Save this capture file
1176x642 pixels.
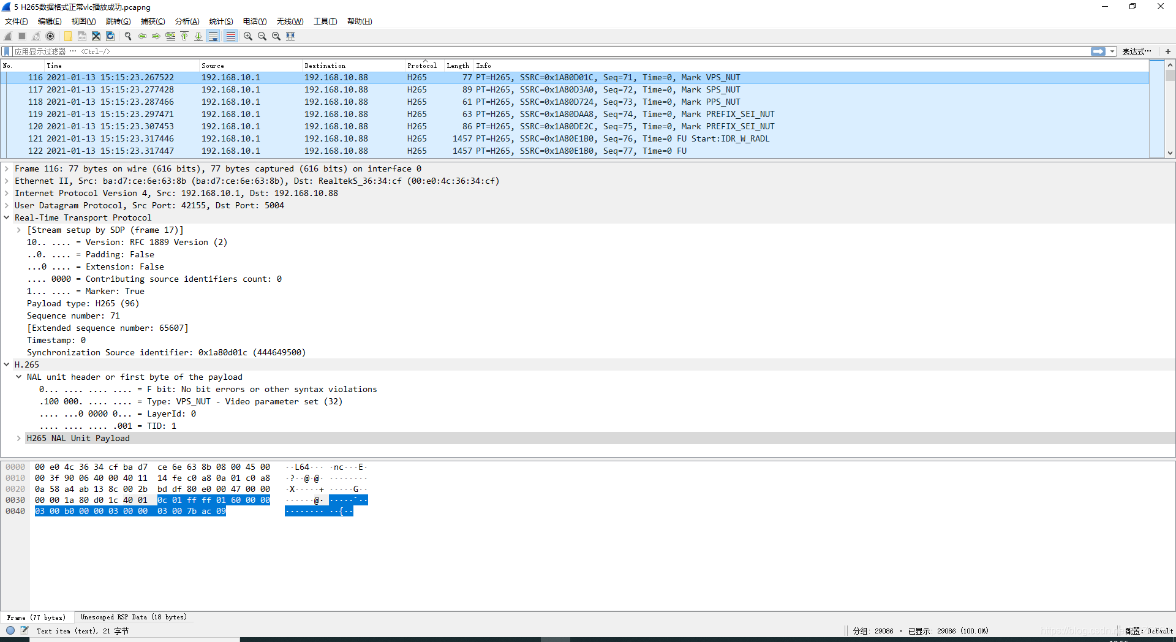click(82, 36)
